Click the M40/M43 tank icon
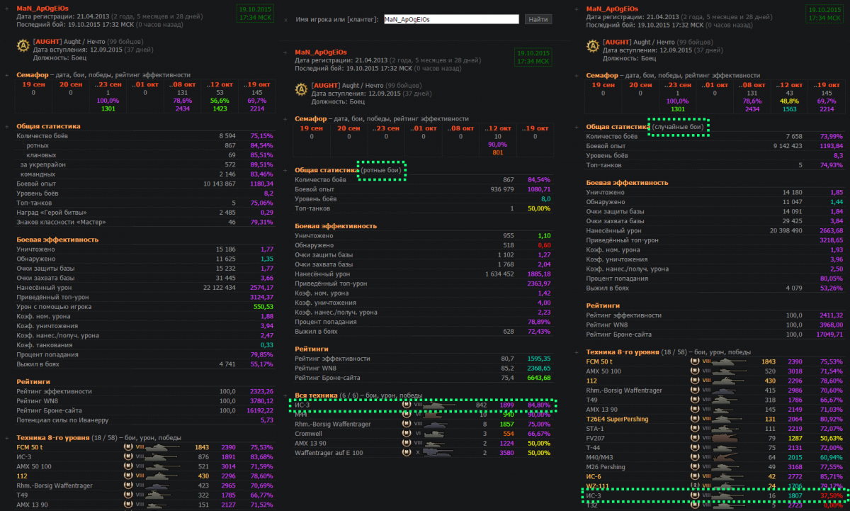 pyautogui.click(x=721, y=457)
